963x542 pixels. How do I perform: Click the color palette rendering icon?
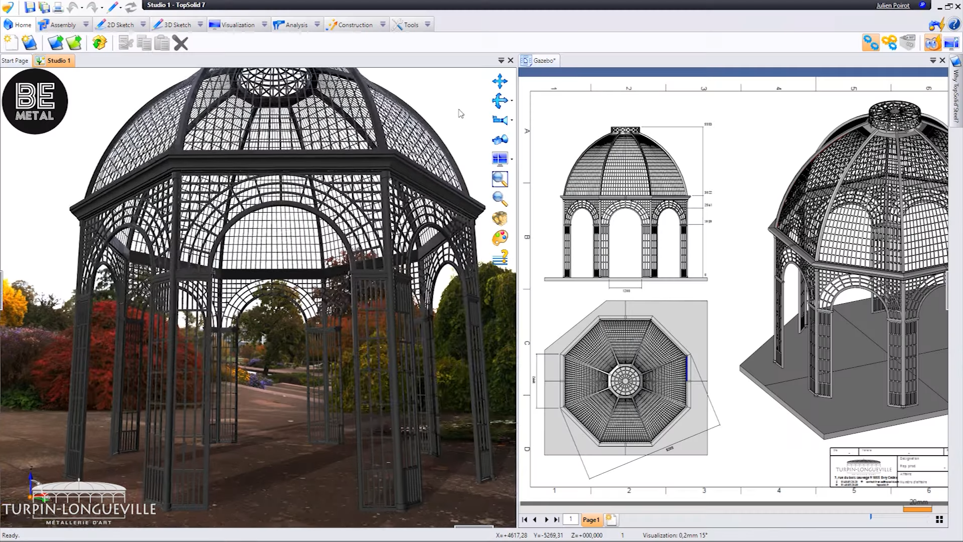click(x=500, y=237)
